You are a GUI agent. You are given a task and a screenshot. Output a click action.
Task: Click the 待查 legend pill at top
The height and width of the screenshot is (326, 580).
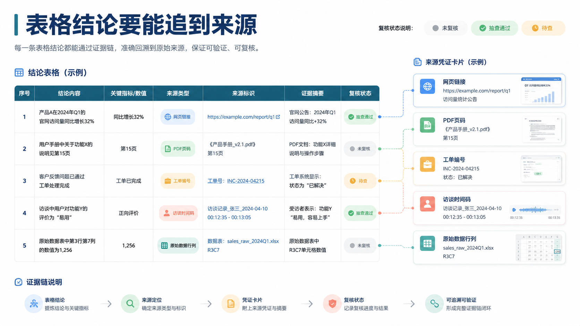point(544,28)
